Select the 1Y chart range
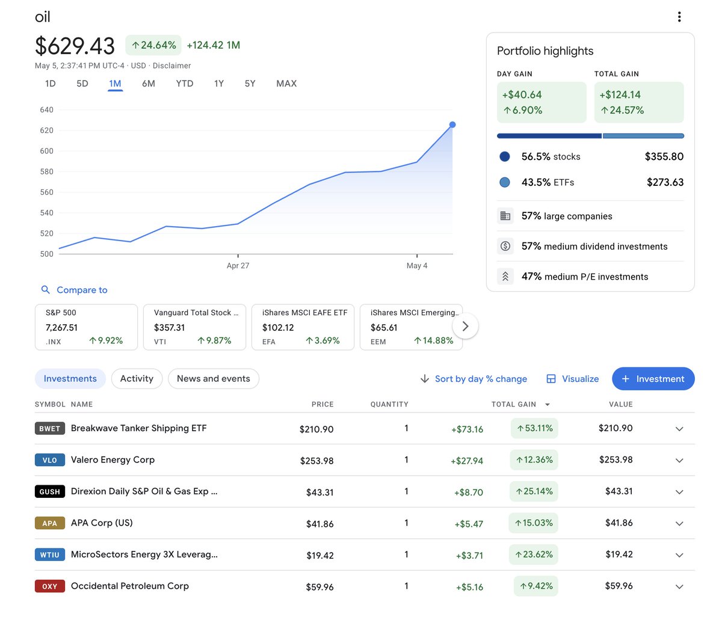The image size is (722, 617). point(219,84)
